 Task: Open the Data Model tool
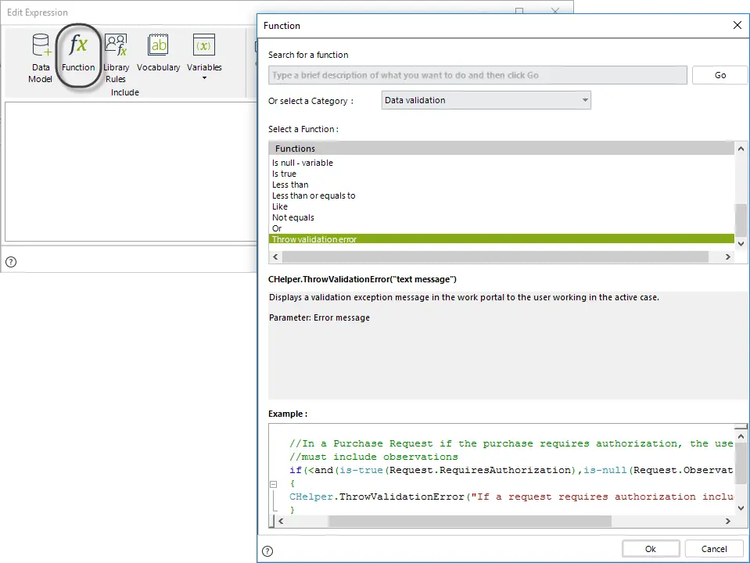point(40,58)
